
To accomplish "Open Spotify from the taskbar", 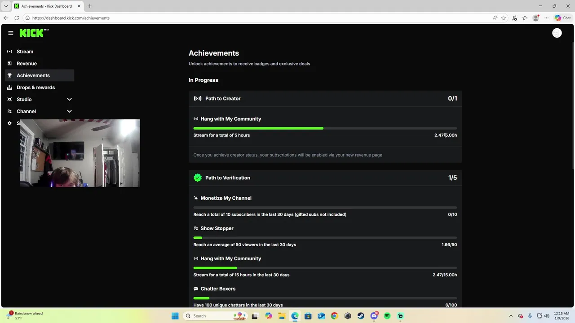I will 387,316.
